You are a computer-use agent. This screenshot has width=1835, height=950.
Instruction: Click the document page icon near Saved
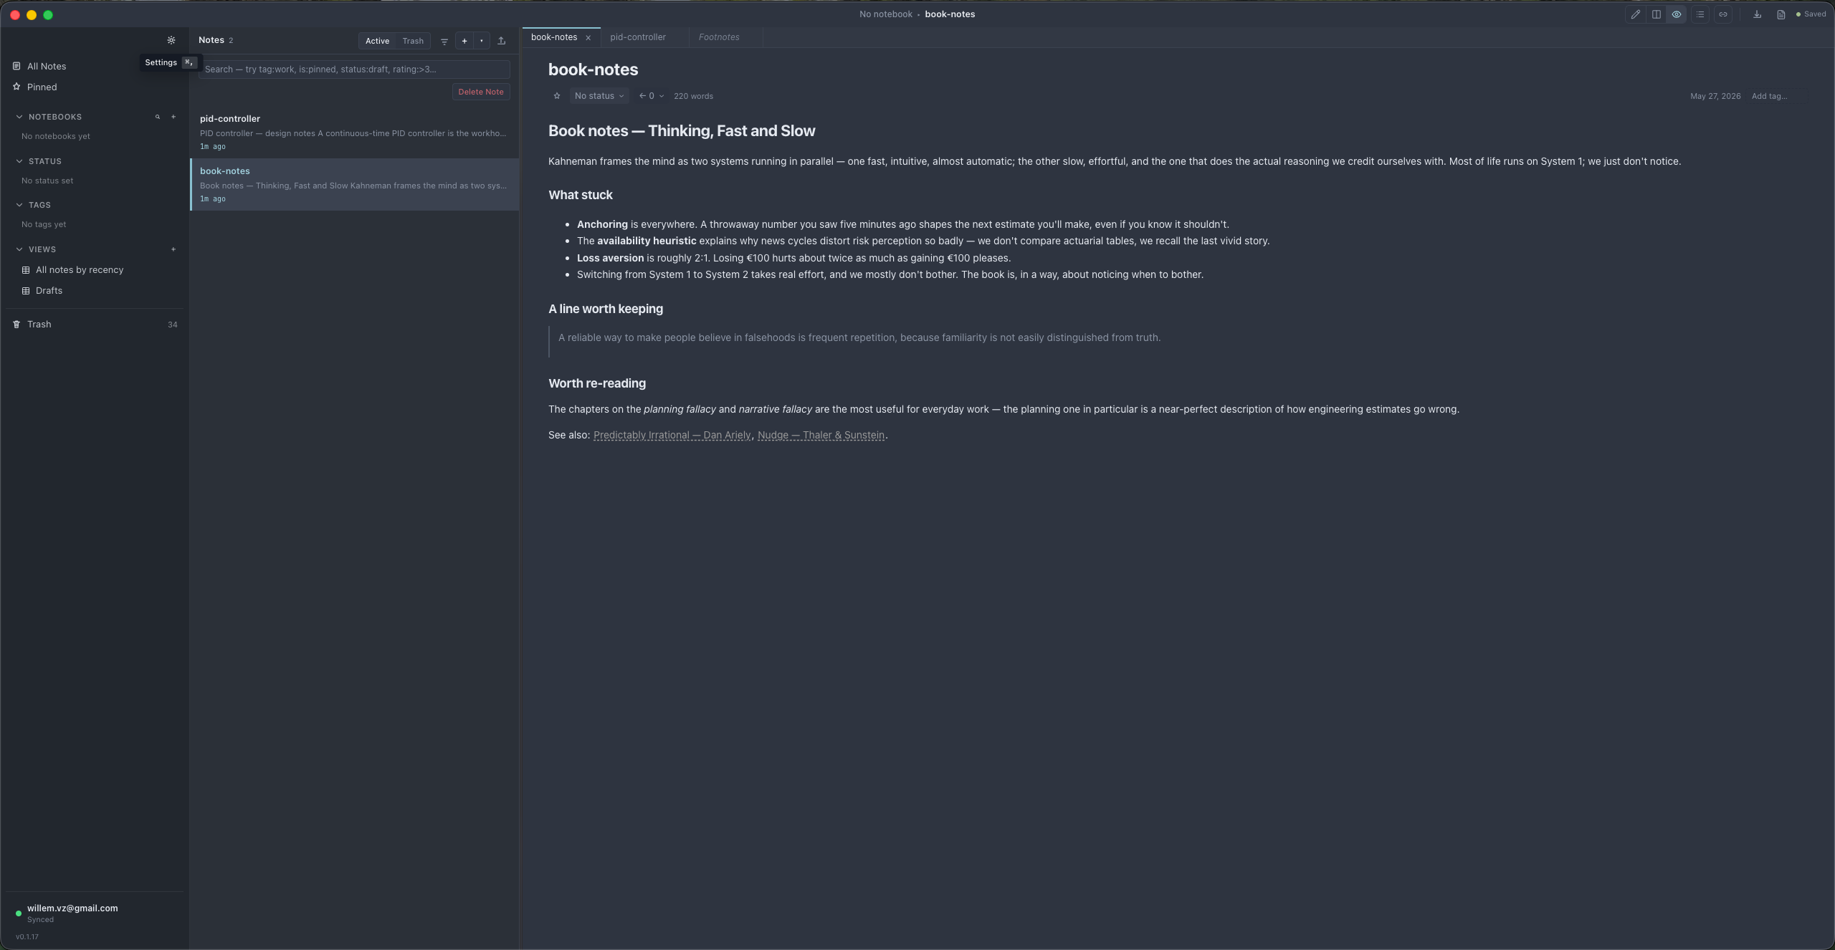pos(1781,14)
